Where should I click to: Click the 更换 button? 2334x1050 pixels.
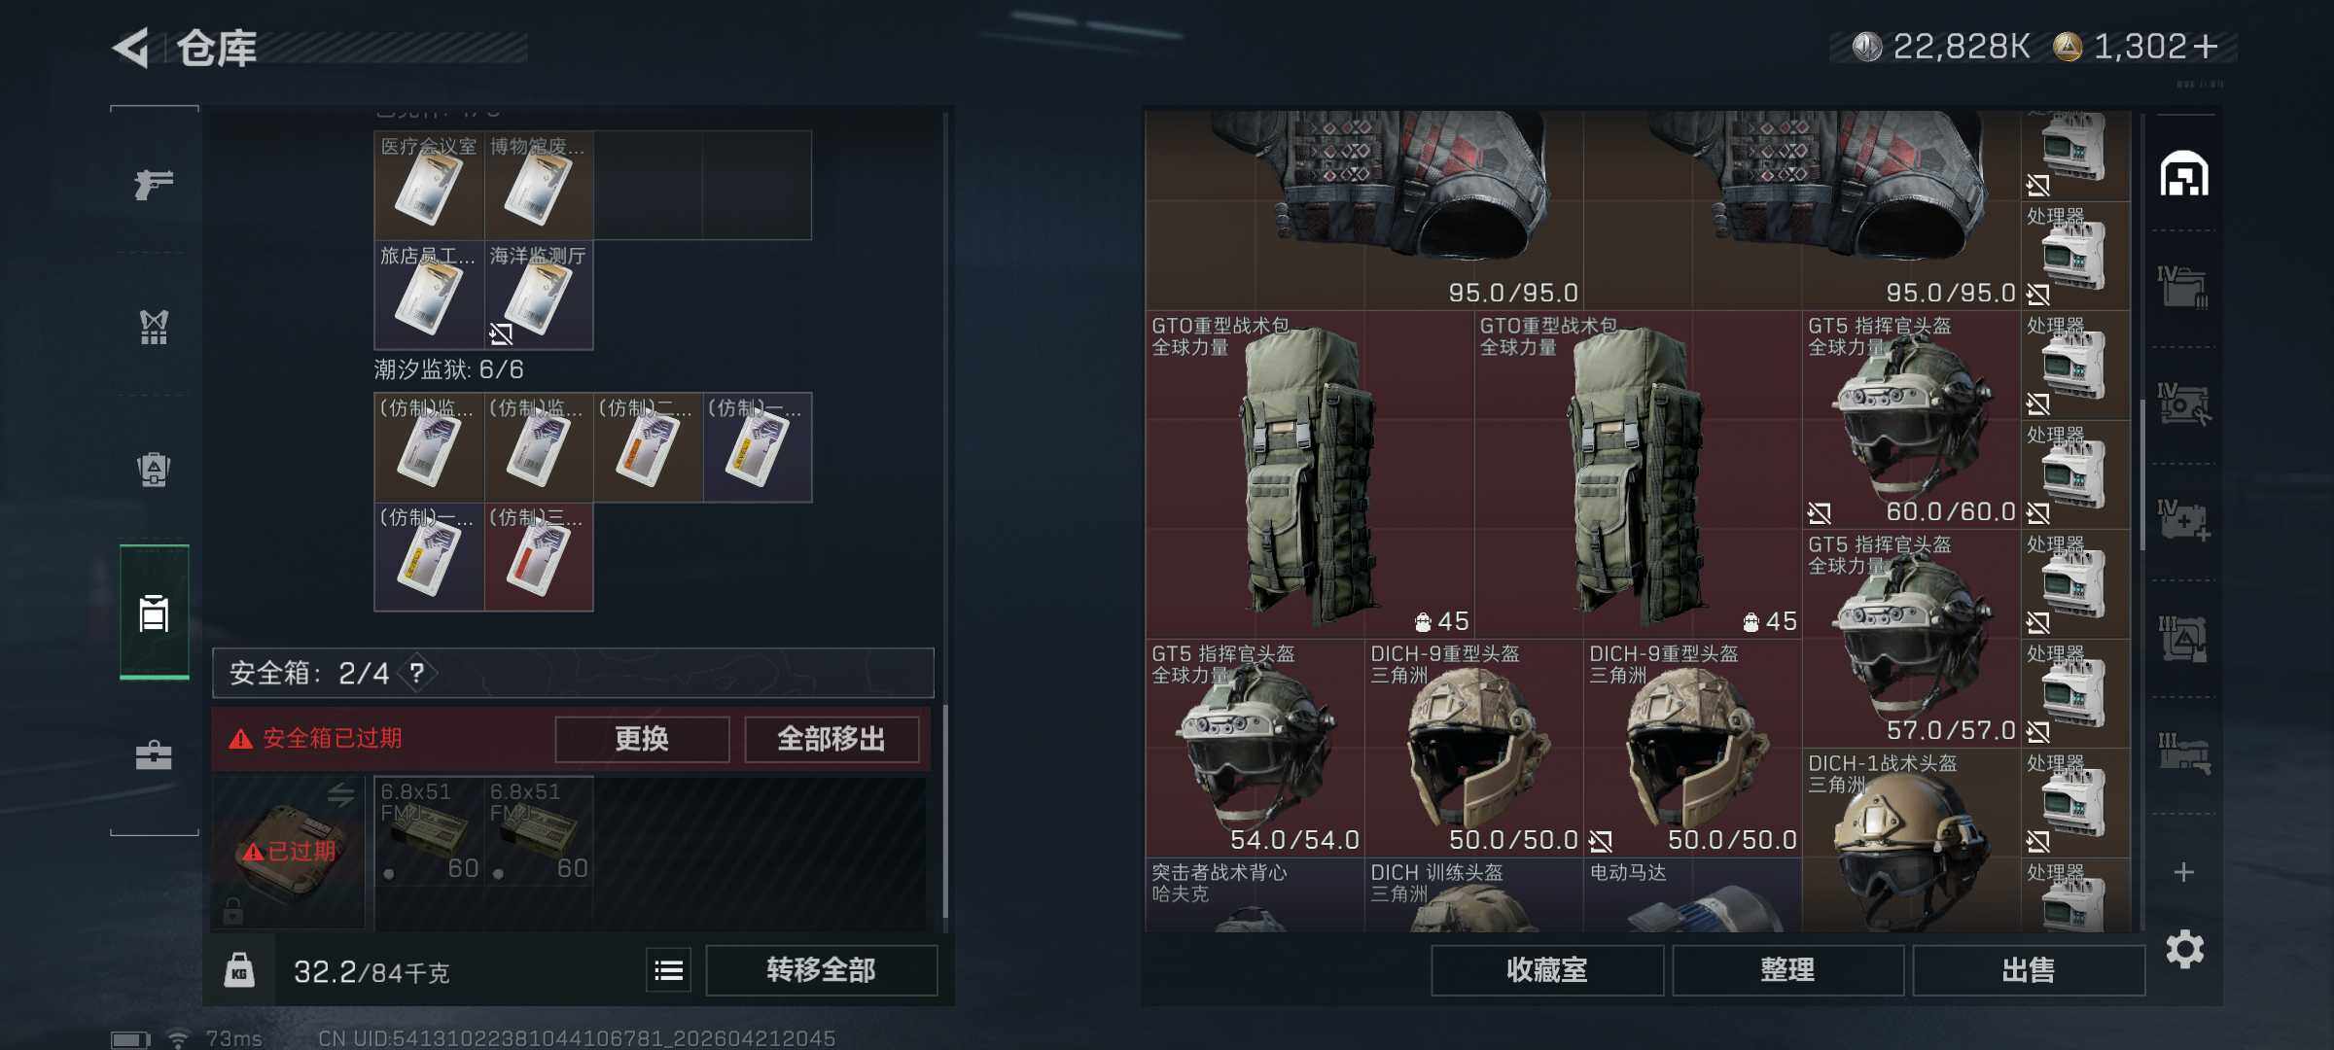pos(642,739)
